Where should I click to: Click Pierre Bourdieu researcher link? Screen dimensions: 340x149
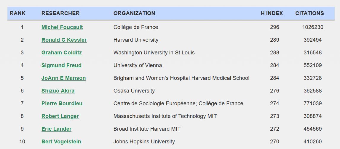coord(62,103)
